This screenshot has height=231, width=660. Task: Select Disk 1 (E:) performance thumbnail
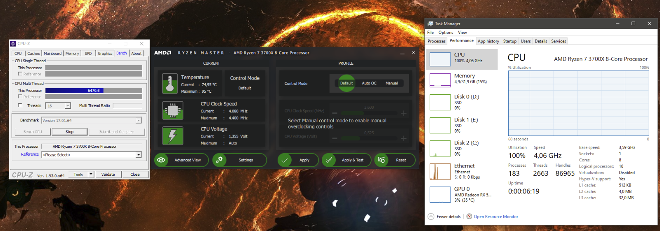[440, 125]
